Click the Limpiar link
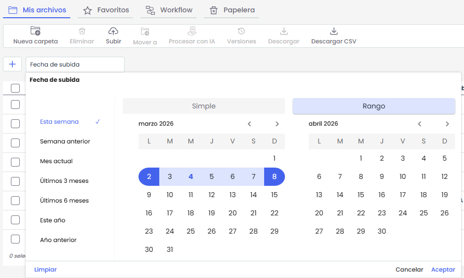Screen dimensions: 464x278 pos(46,270)
